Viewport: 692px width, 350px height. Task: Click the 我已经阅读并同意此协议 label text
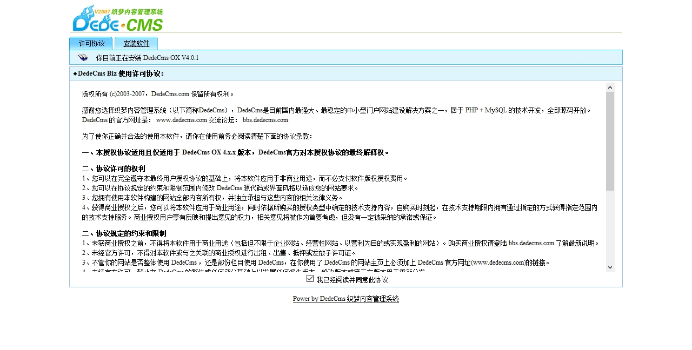point(352,280)
